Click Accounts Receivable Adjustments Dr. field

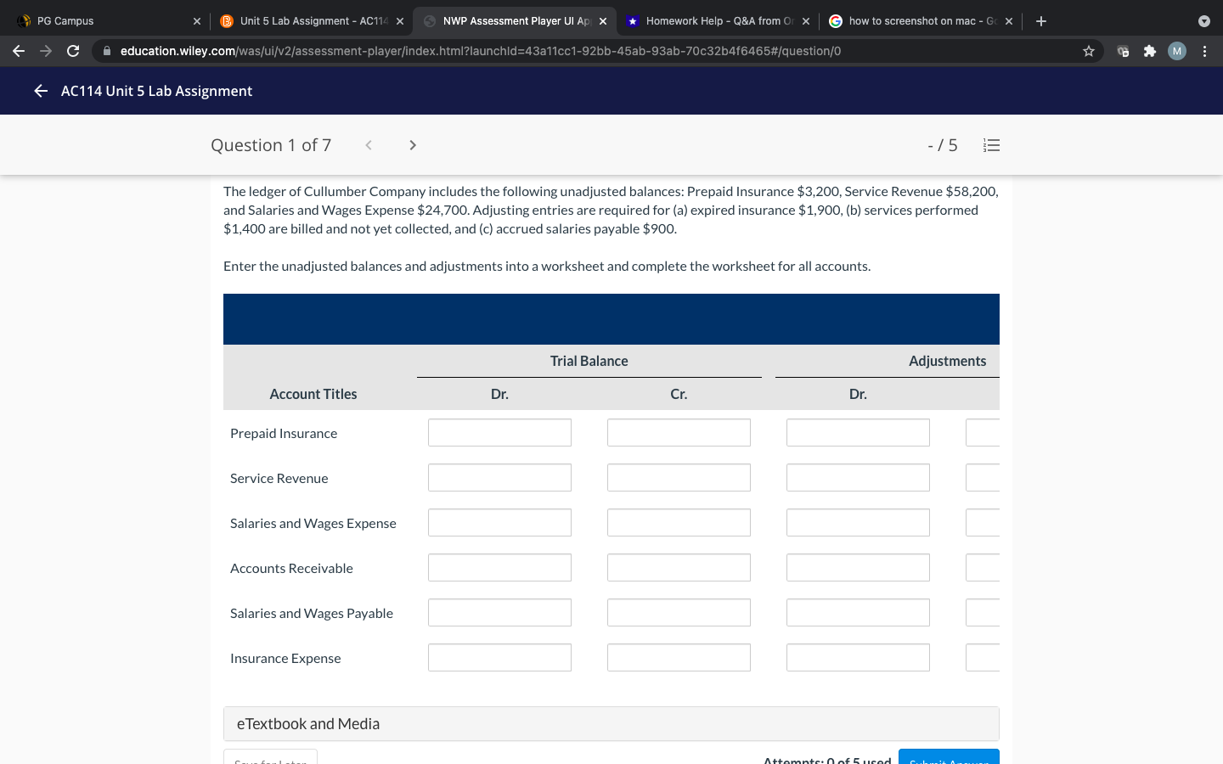[x=858, y=568]
